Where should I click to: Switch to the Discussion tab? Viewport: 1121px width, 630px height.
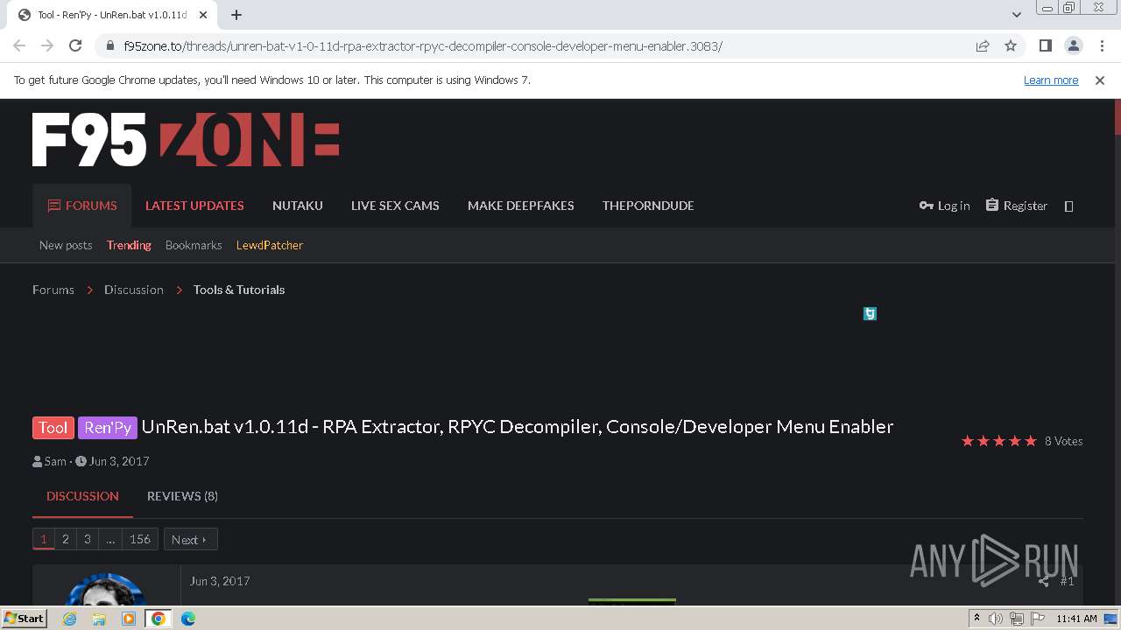82,496
